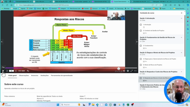190x107 pixels.
Task: Check lecture 2. Contexto da Gestão de Projetos
Action: click(x=141, y=31)
